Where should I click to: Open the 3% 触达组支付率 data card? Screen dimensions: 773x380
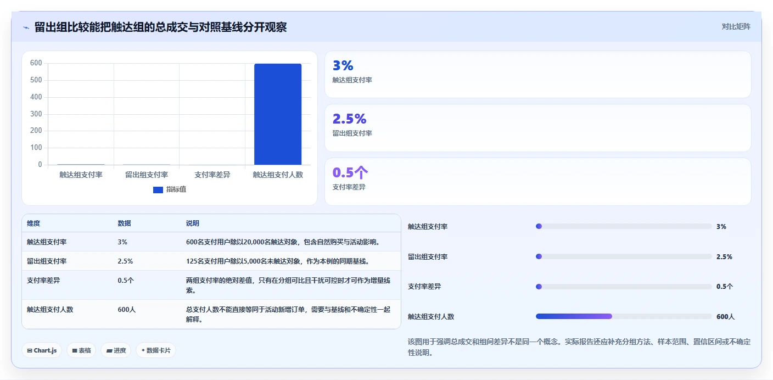[538, 75]
